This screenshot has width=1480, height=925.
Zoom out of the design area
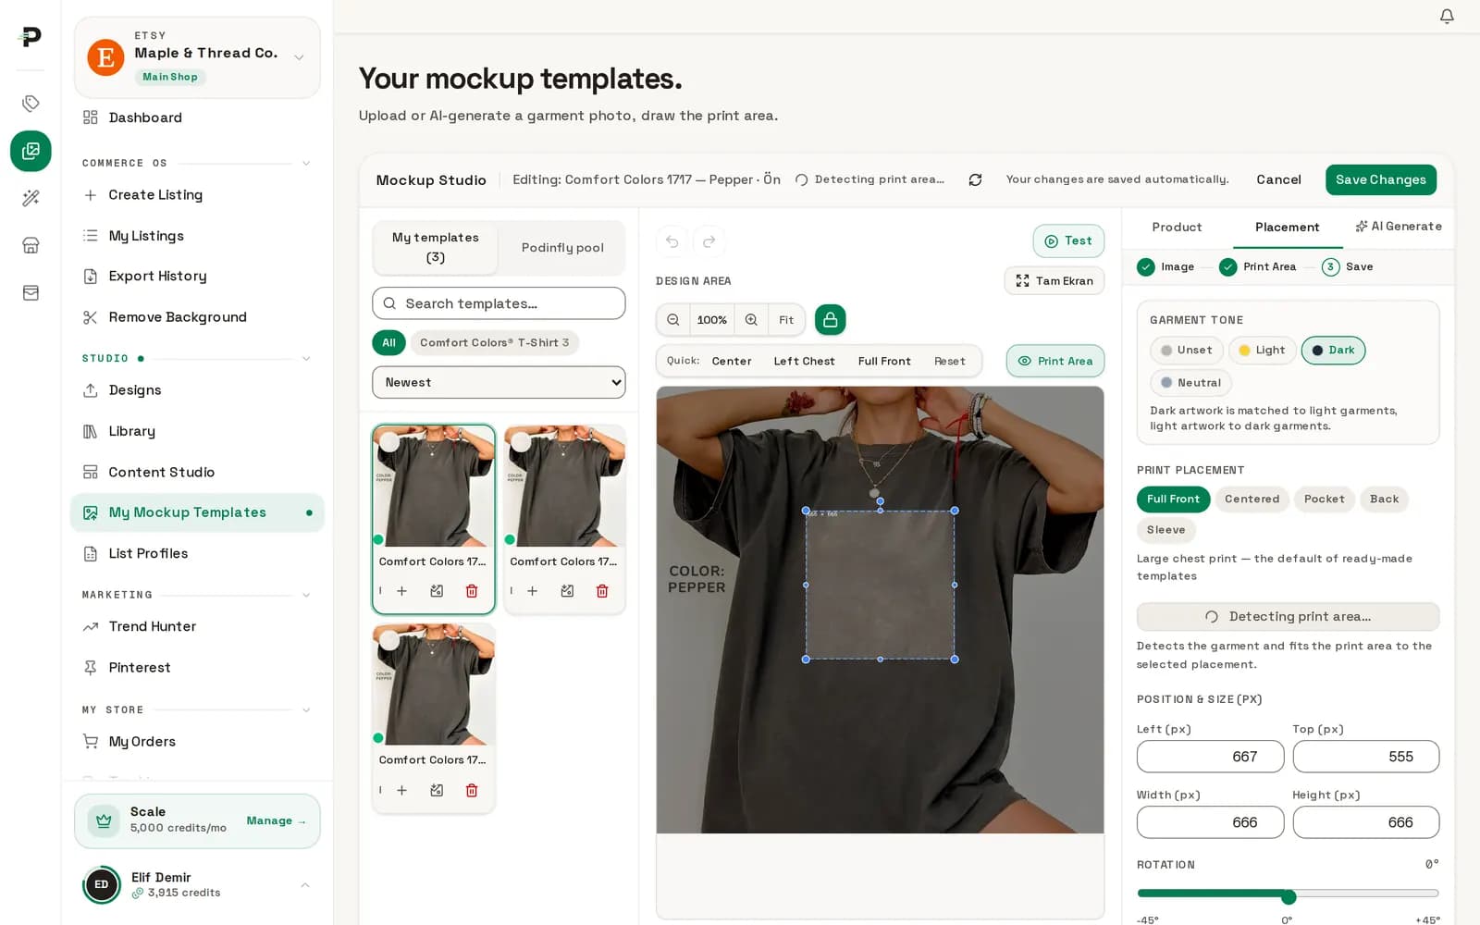tap(673, 320)
